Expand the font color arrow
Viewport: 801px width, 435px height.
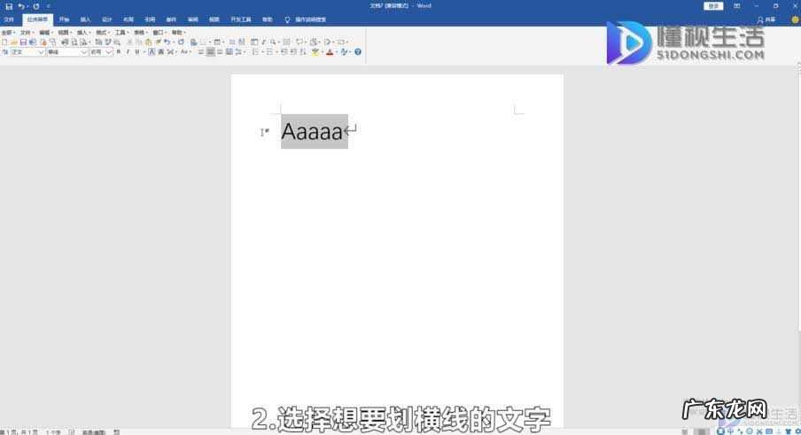[336, 51]
